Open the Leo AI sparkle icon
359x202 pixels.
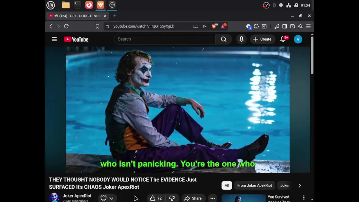point(300,26)
